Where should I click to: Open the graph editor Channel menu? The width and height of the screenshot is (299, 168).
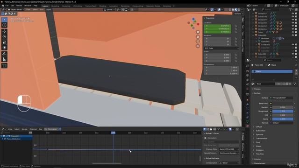[33, 129]
